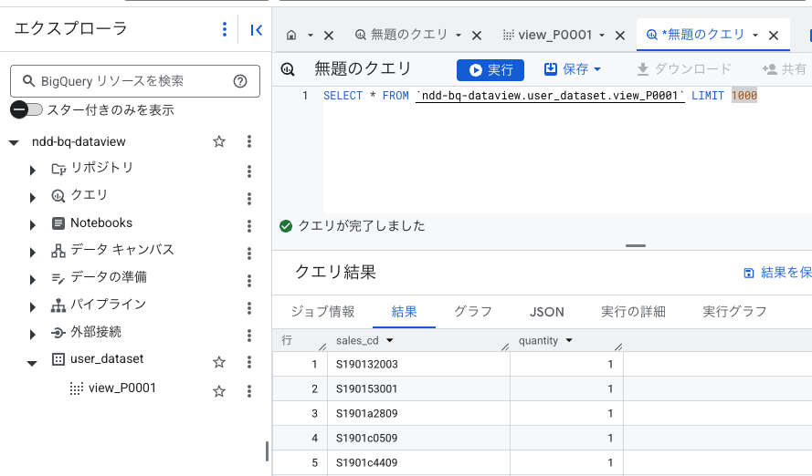Collapse the user_dataset node
Image resolution: width=812 pixels, height=476 pixels.
point(32,363)
